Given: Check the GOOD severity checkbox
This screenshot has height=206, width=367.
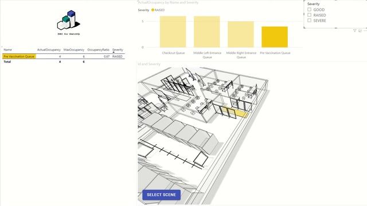Looking at the screenshot, I should click(x=309, y=10).
